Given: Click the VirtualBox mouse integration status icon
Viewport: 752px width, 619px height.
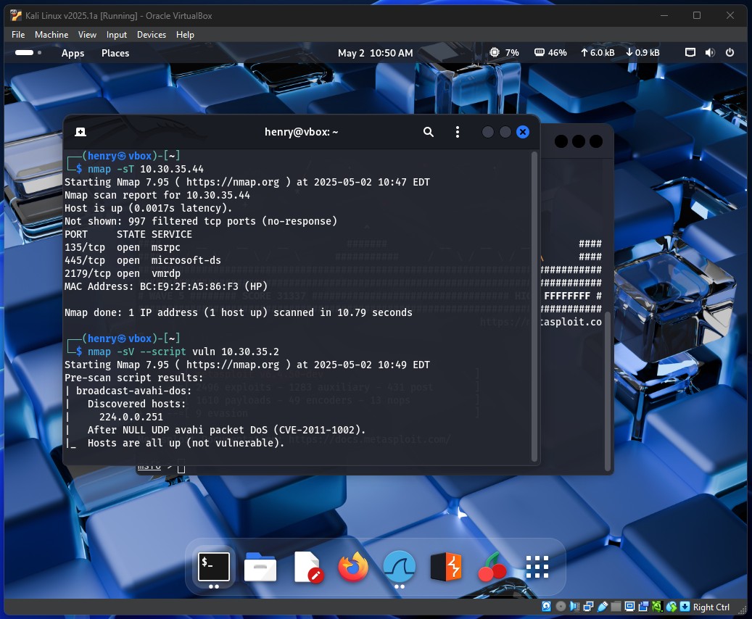Looking at the screenshot, I should [x=672, y=607].
